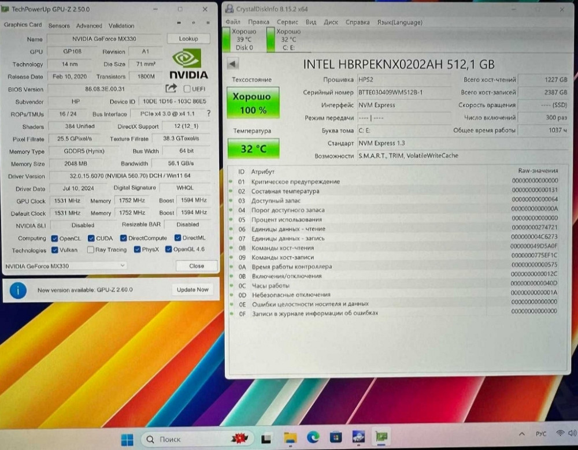Screen dimensions: 578x450
Task: Click the Lookup button
Action: [x=188, y=39]
